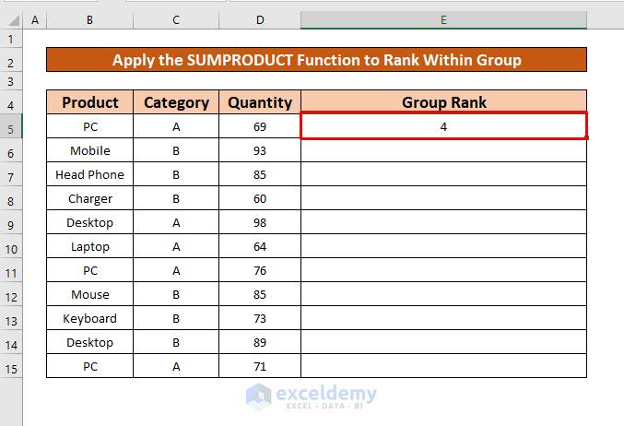Select category B cell in Keyboard row

(x=176, y=318)
